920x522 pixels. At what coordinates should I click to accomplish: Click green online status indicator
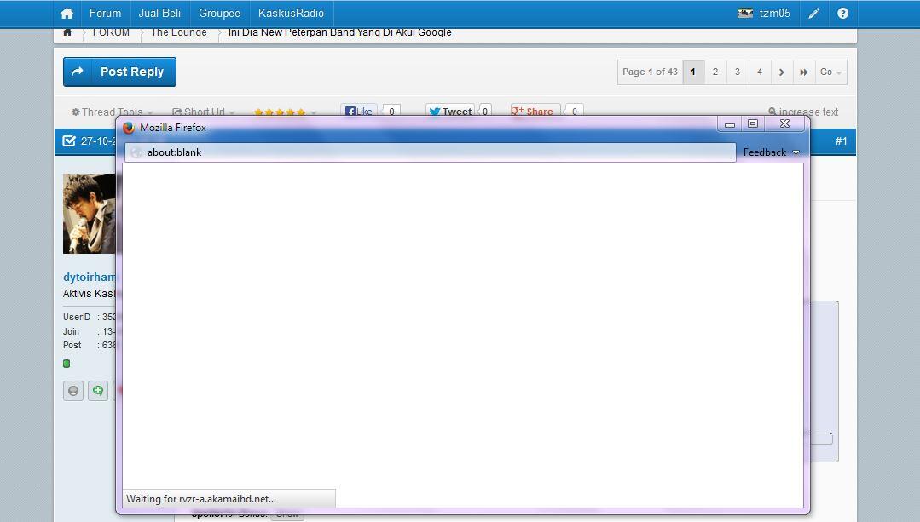(67, 364)
